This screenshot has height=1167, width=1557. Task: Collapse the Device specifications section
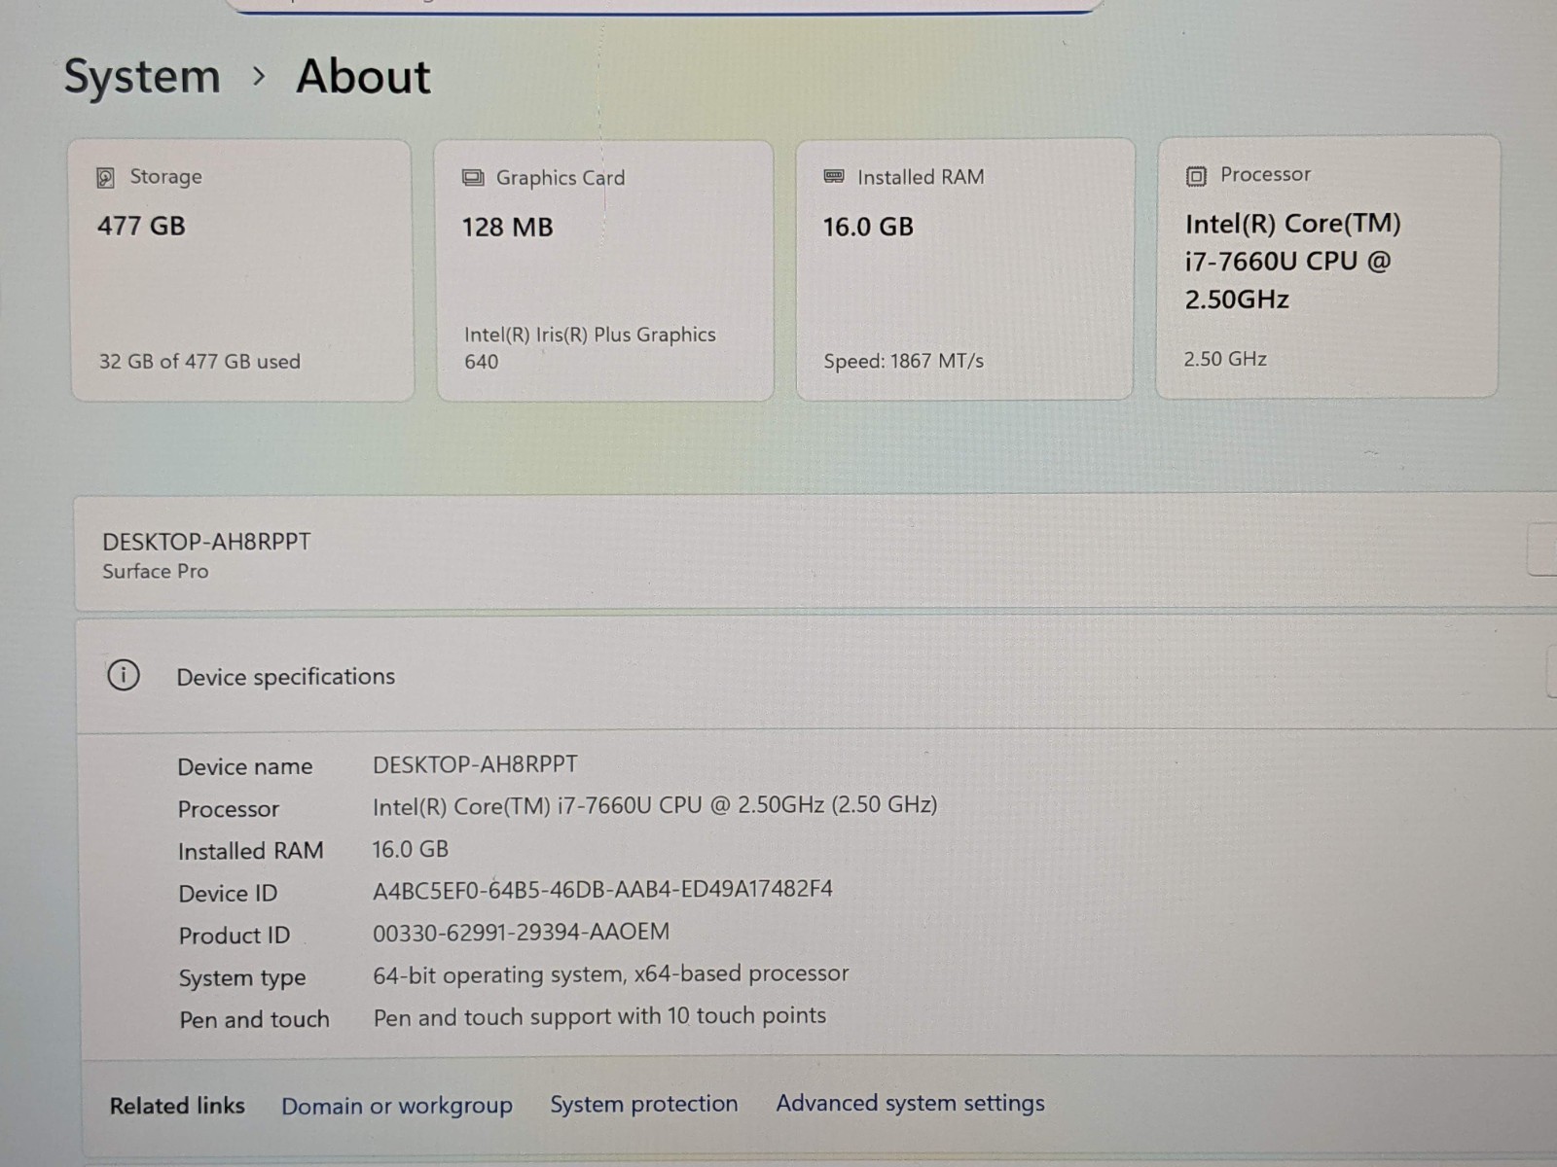pyautogui.click(x=817, y=675)
